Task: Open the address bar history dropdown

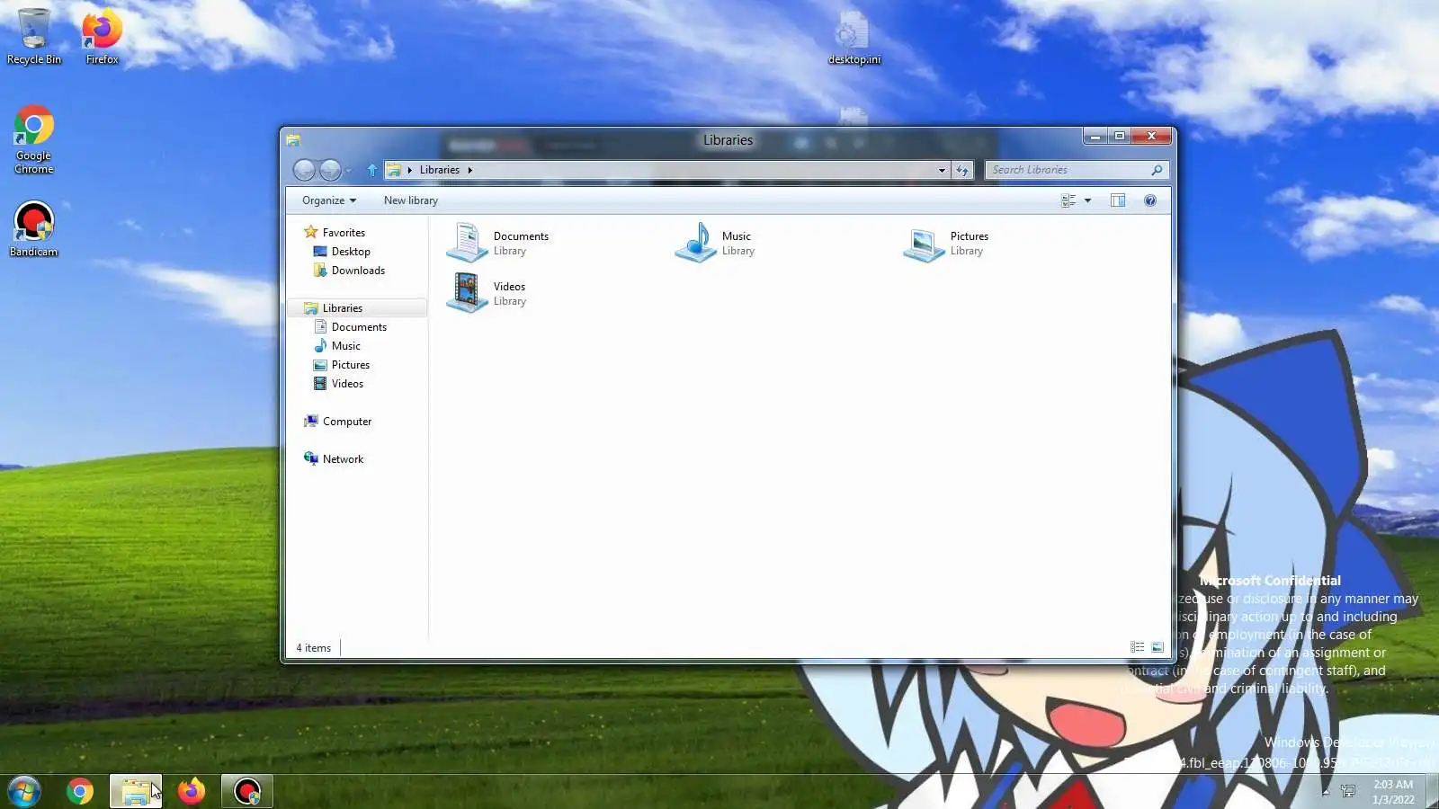Action: tap(942, 170)
